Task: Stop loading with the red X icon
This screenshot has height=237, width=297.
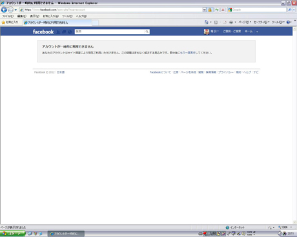Action: point(223,10)
